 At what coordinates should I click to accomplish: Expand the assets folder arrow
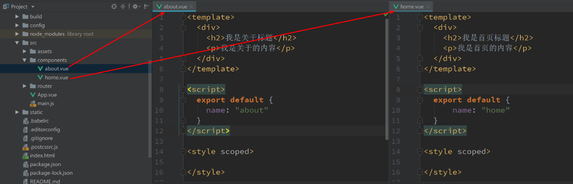[x=24, y=51]
